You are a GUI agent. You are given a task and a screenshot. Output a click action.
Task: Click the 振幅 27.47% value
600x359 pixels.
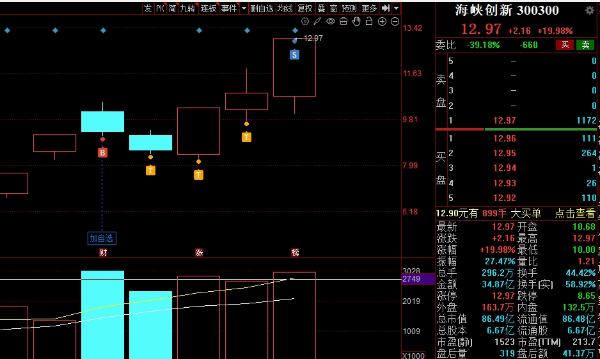click(x=500, y=261)
